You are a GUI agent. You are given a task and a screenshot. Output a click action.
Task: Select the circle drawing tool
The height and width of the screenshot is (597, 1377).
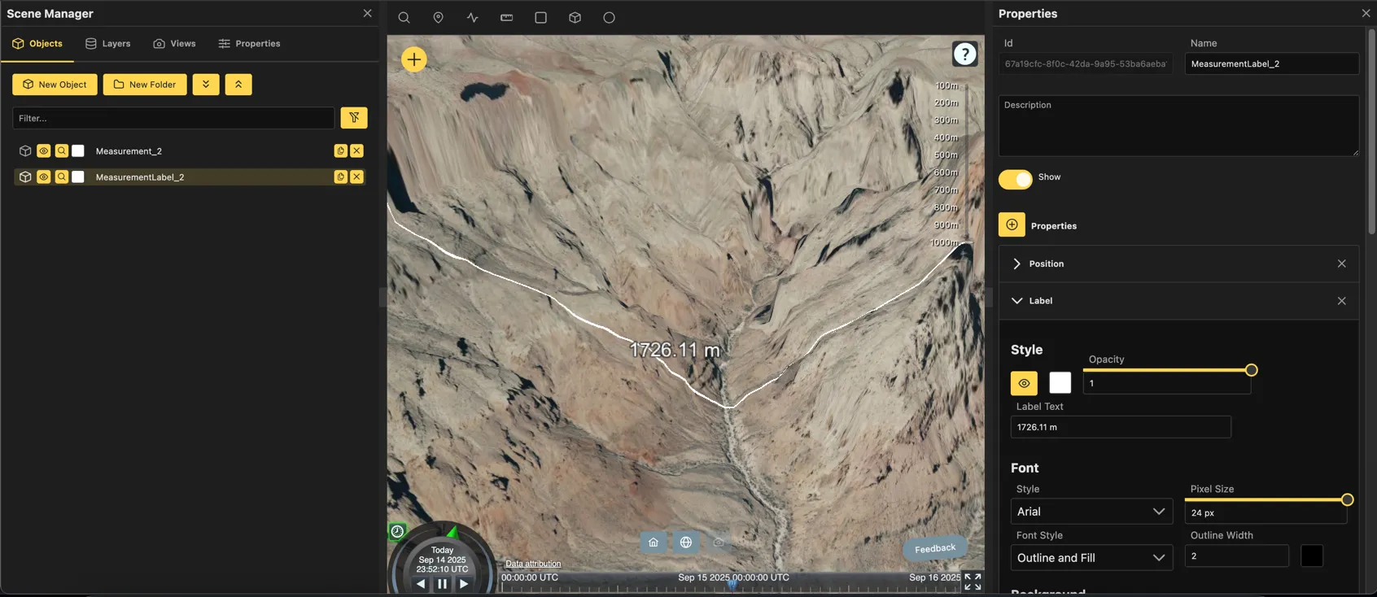(609, 18)
